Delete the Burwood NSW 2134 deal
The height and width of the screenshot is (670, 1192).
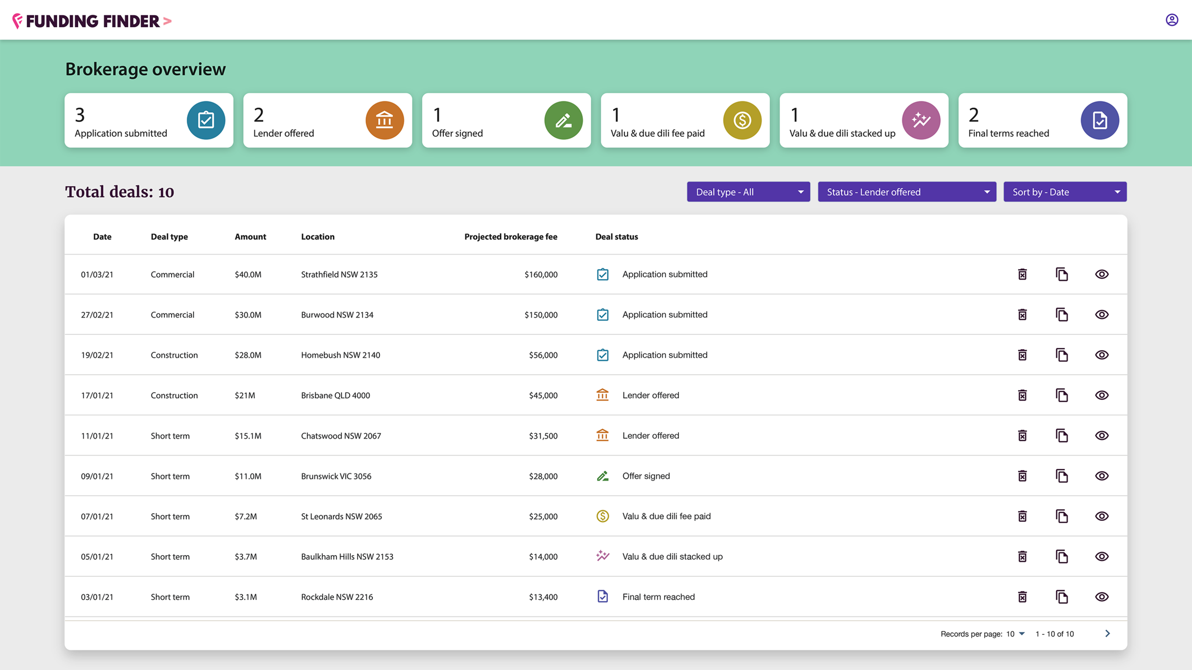1022,315
